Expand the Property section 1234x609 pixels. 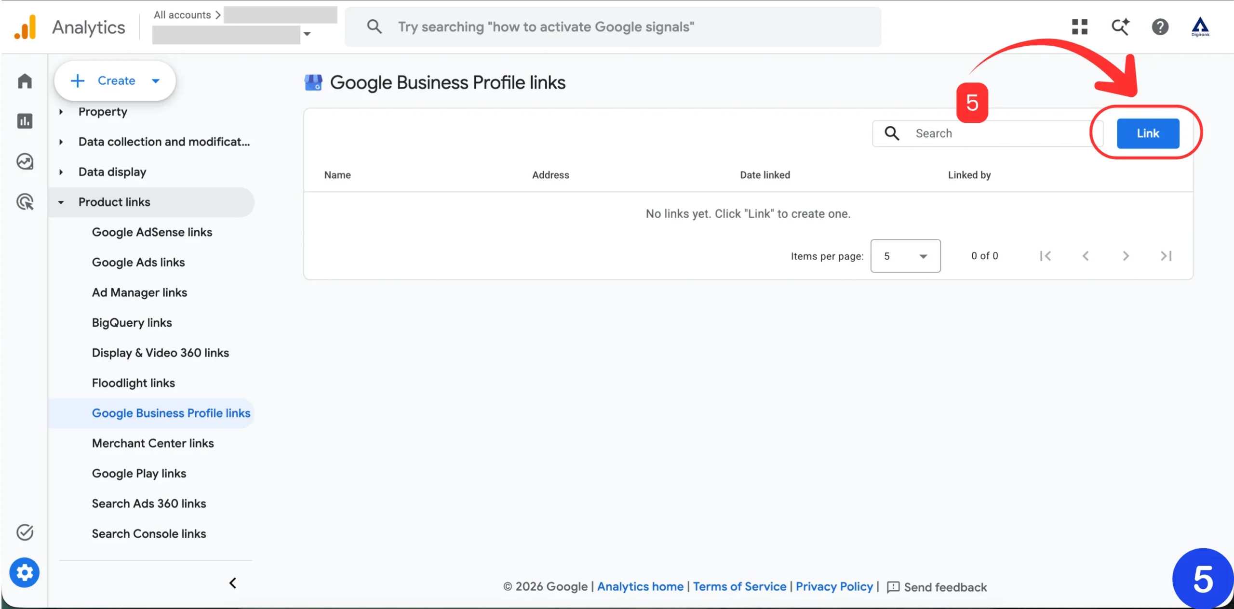tap(103, 112)
